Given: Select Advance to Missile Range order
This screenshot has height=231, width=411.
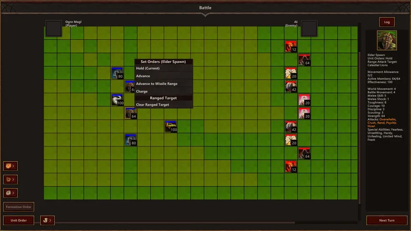Looking at the screenshot, I should tap(163, 84).
